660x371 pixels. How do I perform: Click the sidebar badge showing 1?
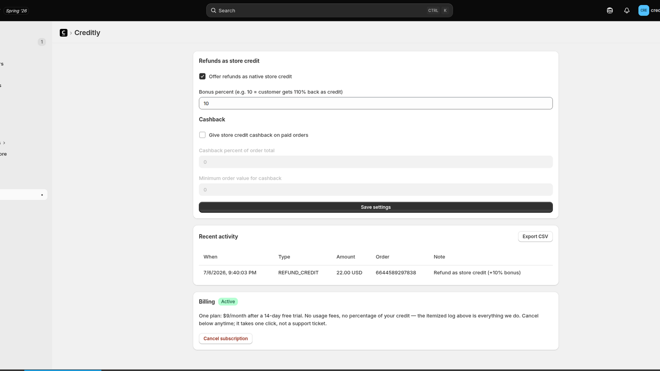coord(42,42)
